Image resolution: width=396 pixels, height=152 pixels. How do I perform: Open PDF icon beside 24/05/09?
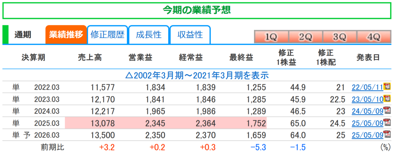pyautogui.click(x=387, y=110)
